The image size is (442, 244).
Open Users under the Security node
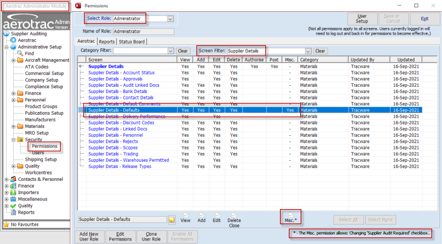(38, 153)
